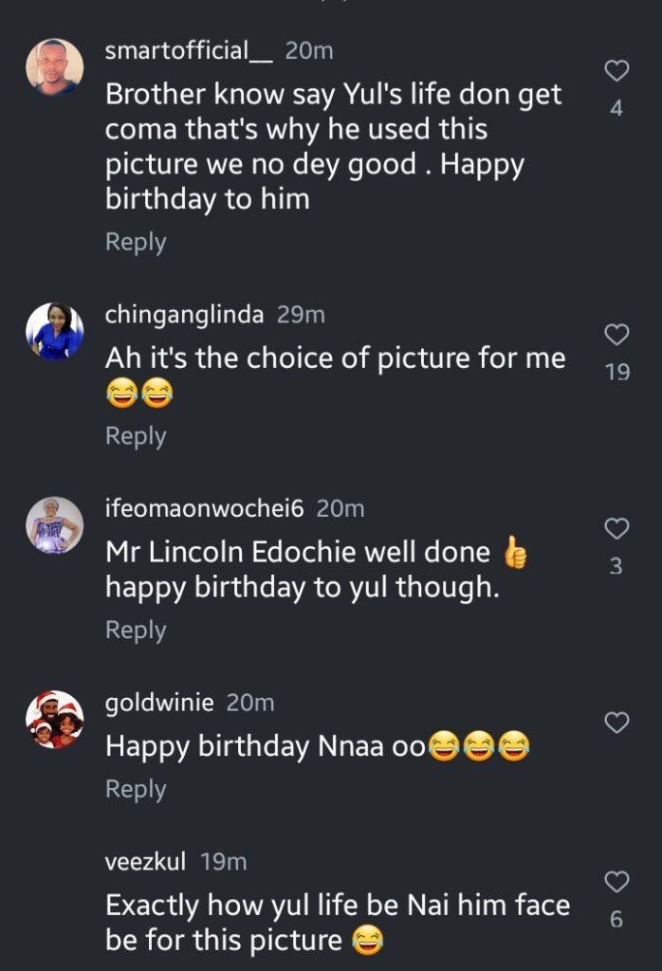View the 19 likes count on chinganglinda's comment
Viewport: 662px width, 971px height.
(616, 372)
